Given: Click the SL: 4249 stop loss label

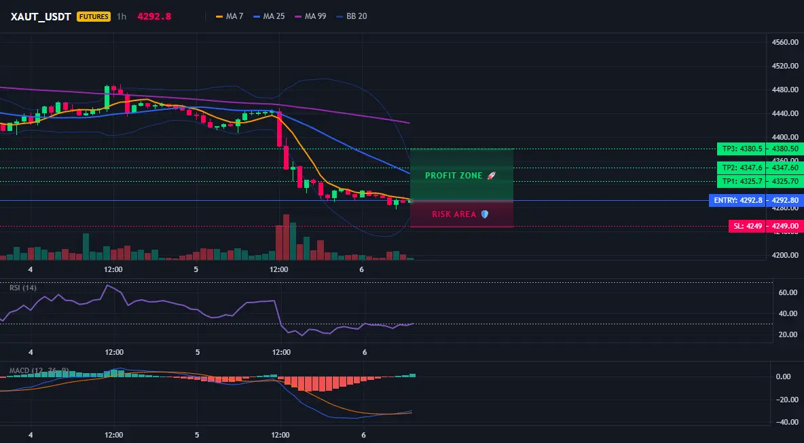Looking at the screenshot, I should (746, 226).
